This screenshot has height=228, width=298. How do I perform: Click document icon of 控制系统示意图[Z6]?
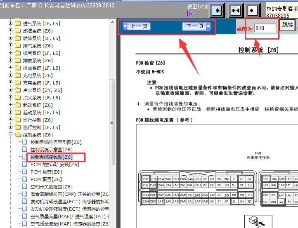tap(25, 149)
